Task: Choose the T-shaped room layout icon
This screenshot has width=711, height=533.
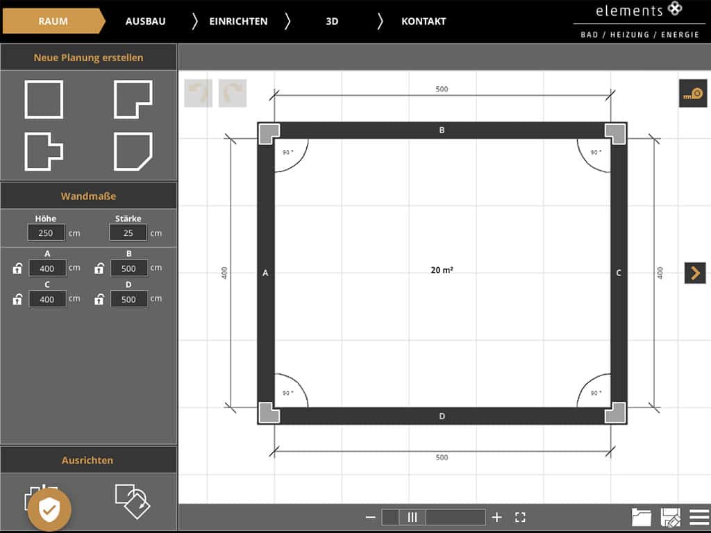Action: 44,151
